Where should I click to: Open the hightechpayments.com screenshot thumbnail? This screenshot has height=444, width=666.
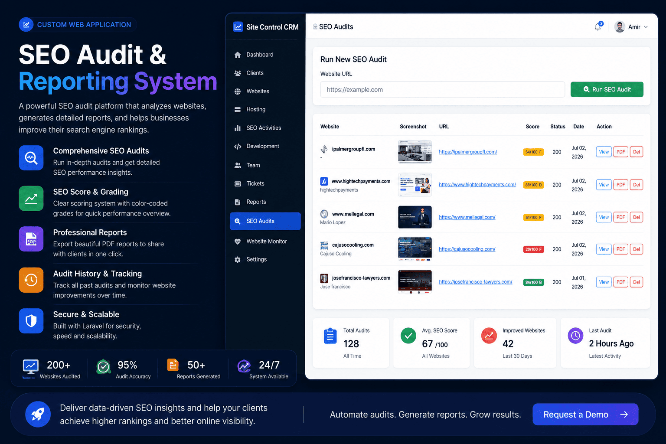point(415,185)
